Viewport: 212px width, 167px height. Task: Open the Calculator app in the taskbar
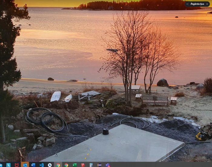pyautogui.click(x=91, y=165)
